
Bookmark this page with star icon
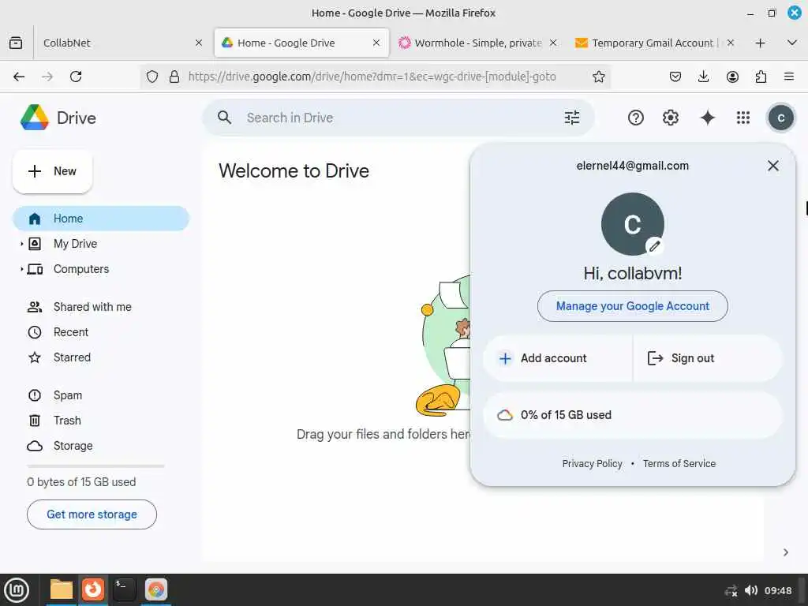(x=598, y=77)
